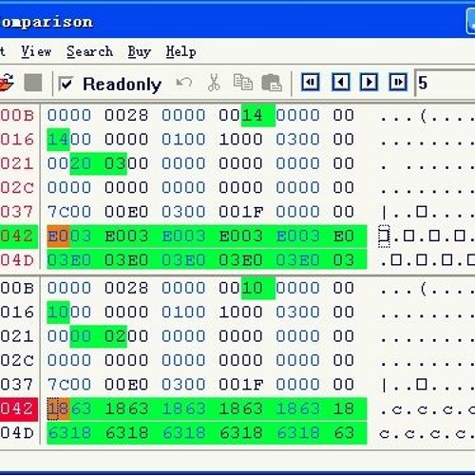The width and height of the screenshot is (475, 475).
Task: Go to previous difference arrow
Action: pos(341,83)
